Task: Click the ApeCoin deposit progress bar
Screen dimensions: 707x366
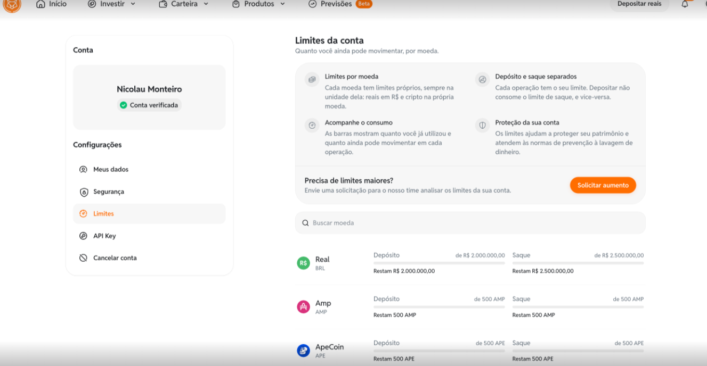Action: click(439, 351)
